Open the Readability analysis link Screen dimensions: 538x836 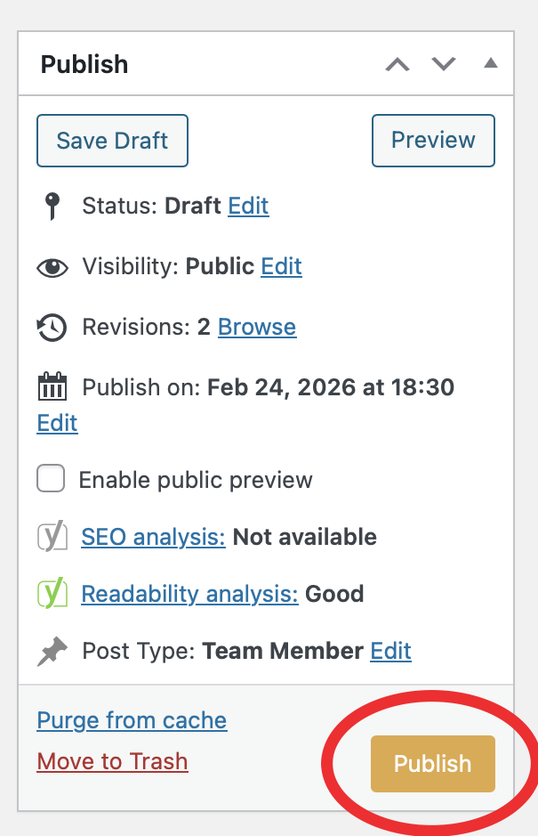[189, 594]
